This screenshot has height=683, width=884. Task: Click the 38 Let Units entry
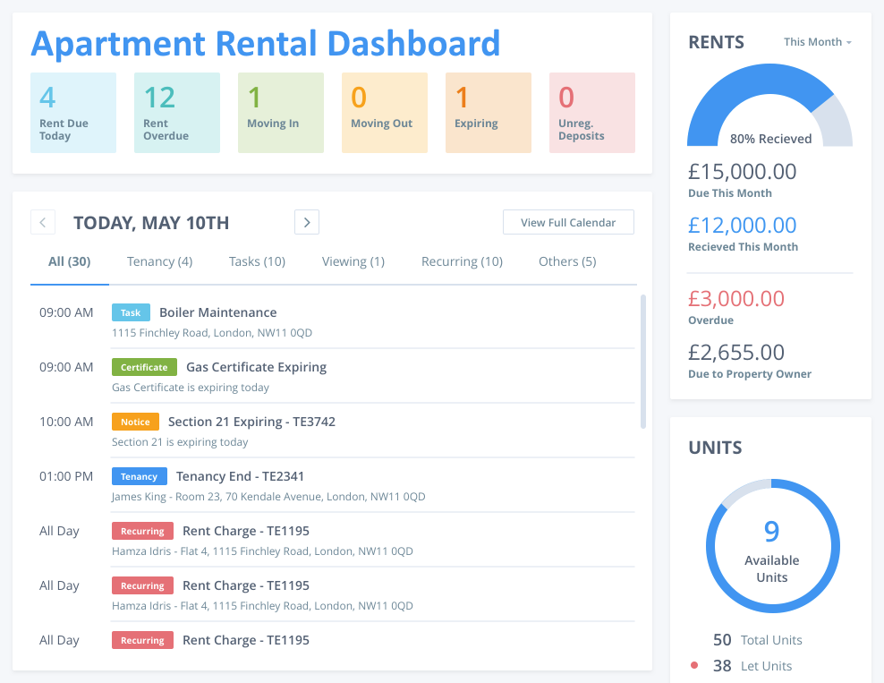752,666
